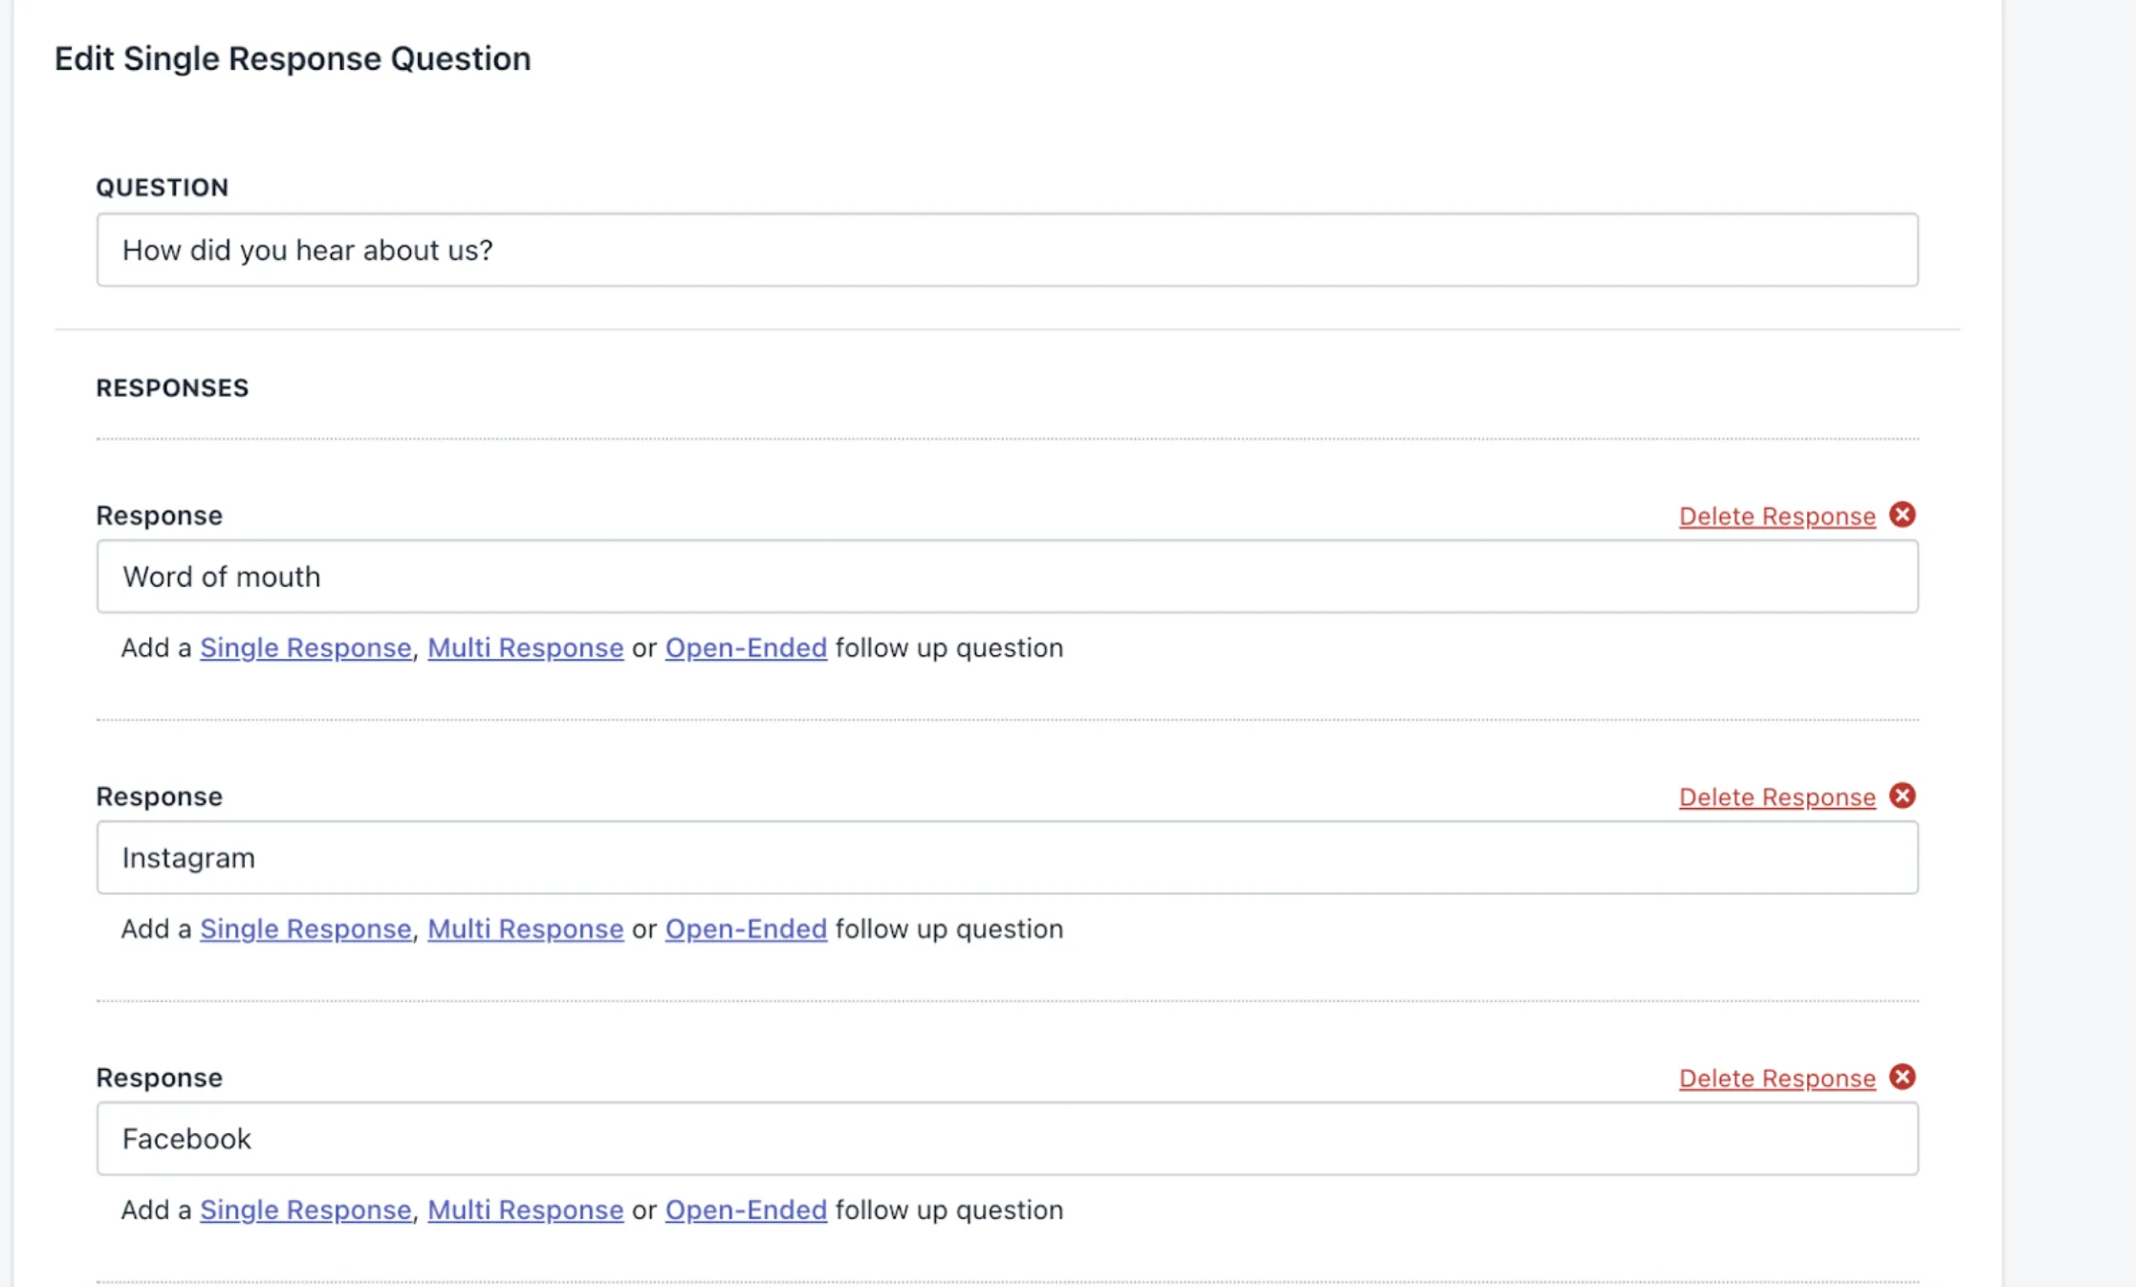Add an Open-Ended follow-up under Facebook

pos(745,1210)
